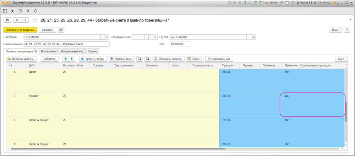355x156 pixels.
Task: Open the Исполняемый код tab
Action: 72,52
